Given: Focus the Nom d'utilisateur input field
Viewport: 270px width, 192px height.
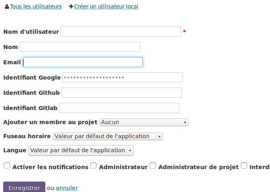Looking at the screenshot, I should pos(121,32).
